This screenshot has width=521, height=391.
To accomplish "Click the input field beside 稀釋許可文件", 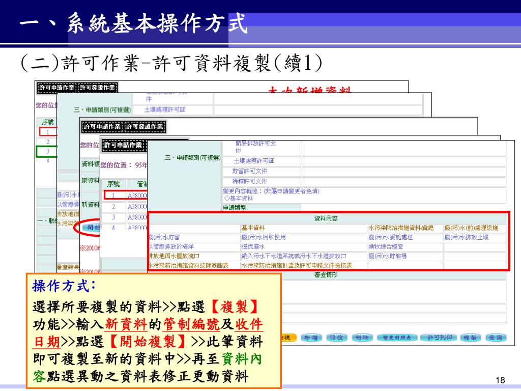I will coord(403,182).
